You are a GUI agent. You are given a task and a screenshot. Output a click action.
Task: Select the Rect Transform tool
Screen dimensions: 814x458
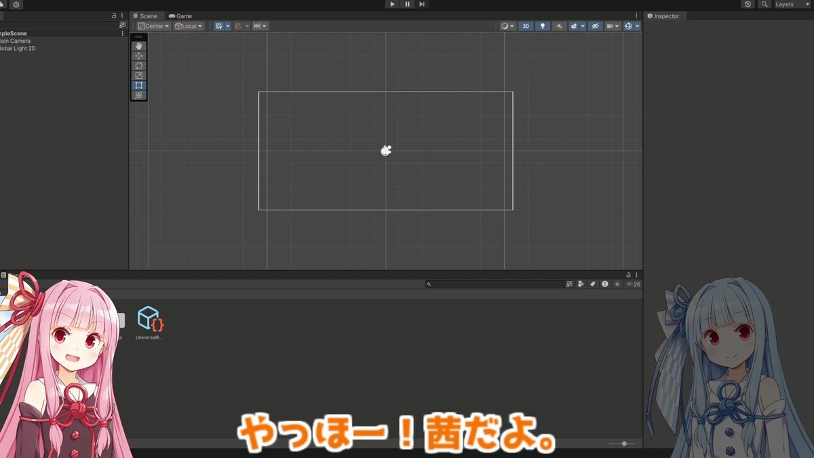138,85
